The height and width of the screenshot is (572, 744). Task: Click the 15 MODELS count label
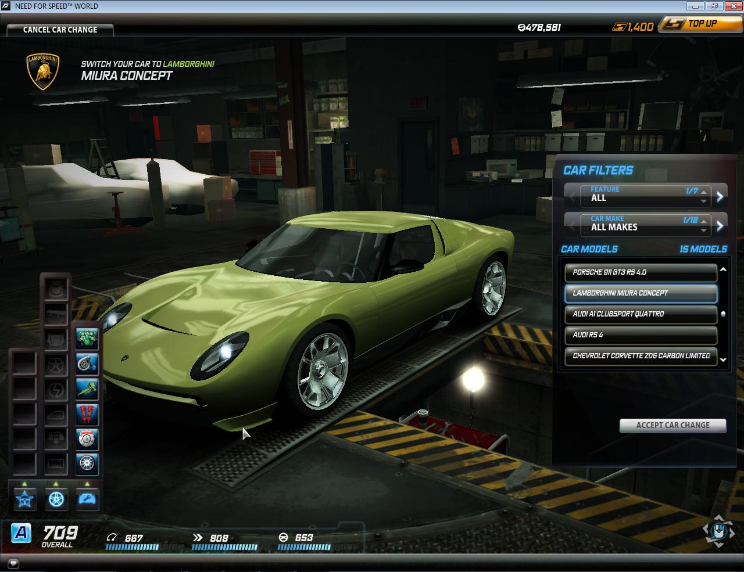(x=703, y=249)
